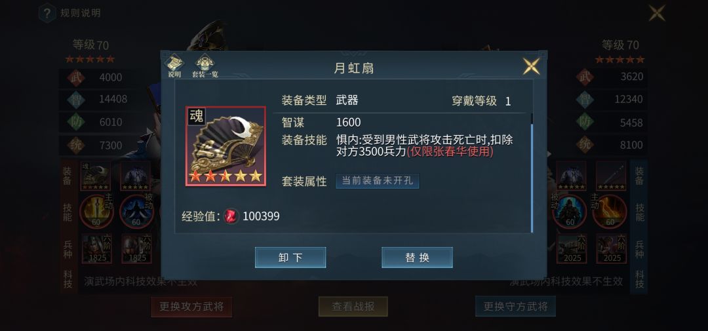Close the outer screen with top-right X
The image size is (708, 331).
coord(657,12)
